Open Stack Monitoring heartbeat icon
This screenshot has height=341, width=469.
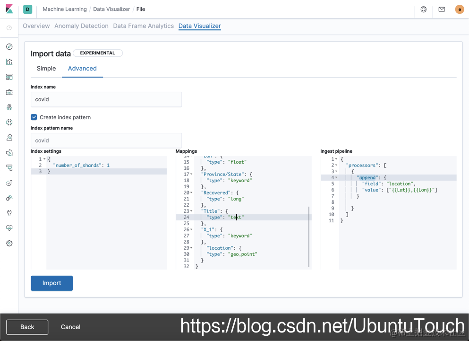click(x=9, y=228)
